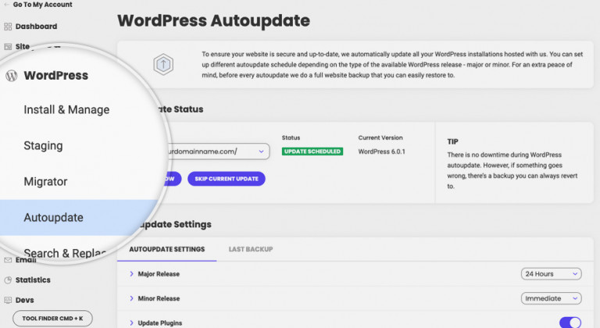Open the Major Release 24 Hours dropdown
Viewport: 600px width, 328px height.
point(551,273)
